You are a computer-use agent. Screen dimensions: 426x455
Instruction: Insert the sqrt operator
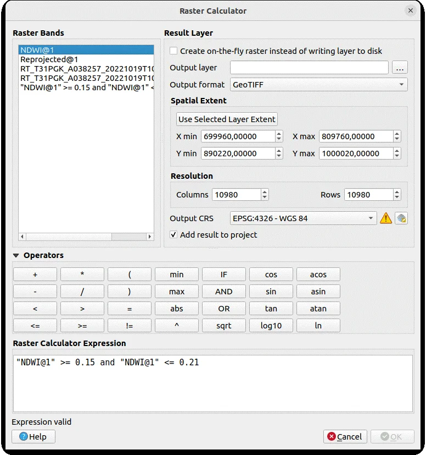click(x=223, y=326)
